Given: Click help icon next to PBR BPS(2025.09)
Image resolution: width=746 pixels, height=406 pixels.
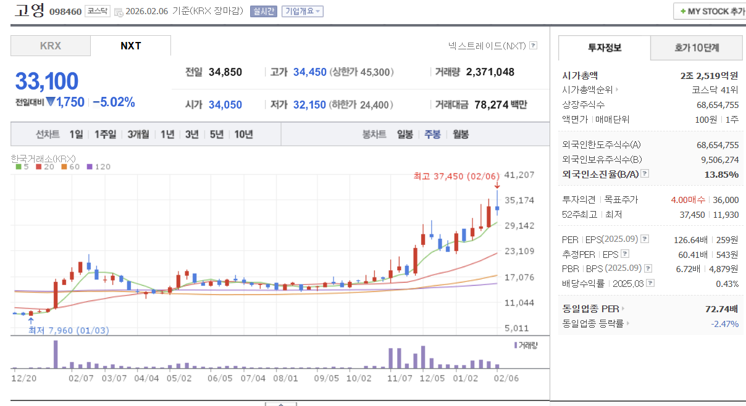Looking at the screenshot, I should [x=648, y=268].
